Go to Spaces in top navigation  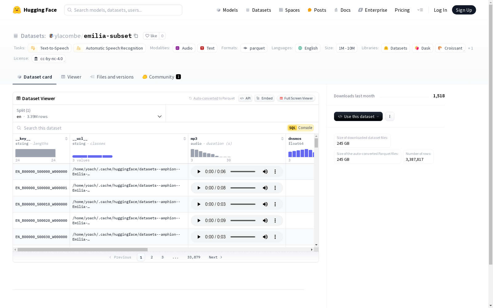pyautogui.click(x=289, y=10)
